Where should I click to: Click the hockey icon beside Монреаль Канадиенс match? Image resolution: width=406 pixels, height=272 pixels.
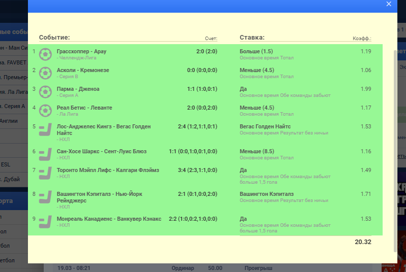[x=46, y=221]
